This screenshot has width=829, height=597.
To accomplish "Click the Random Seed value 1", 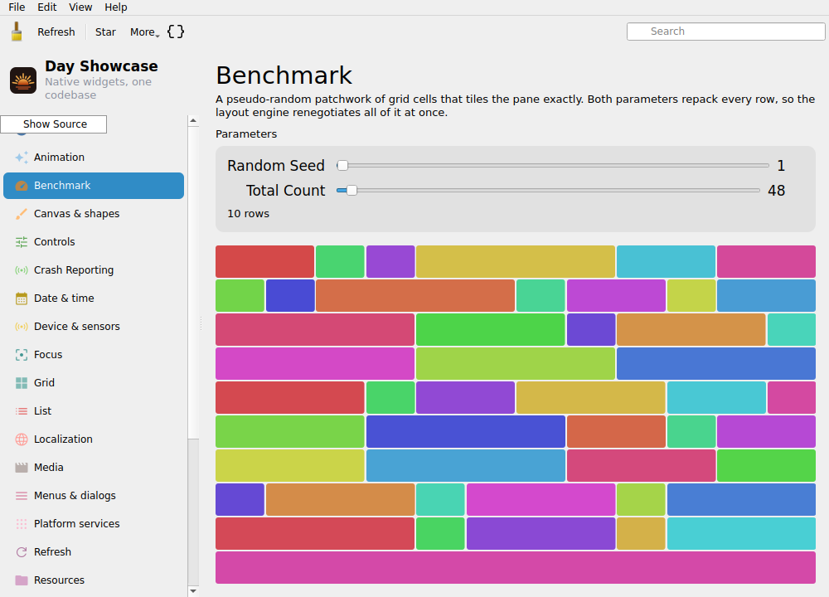I will pyautogui.click(x=781, y=166).
